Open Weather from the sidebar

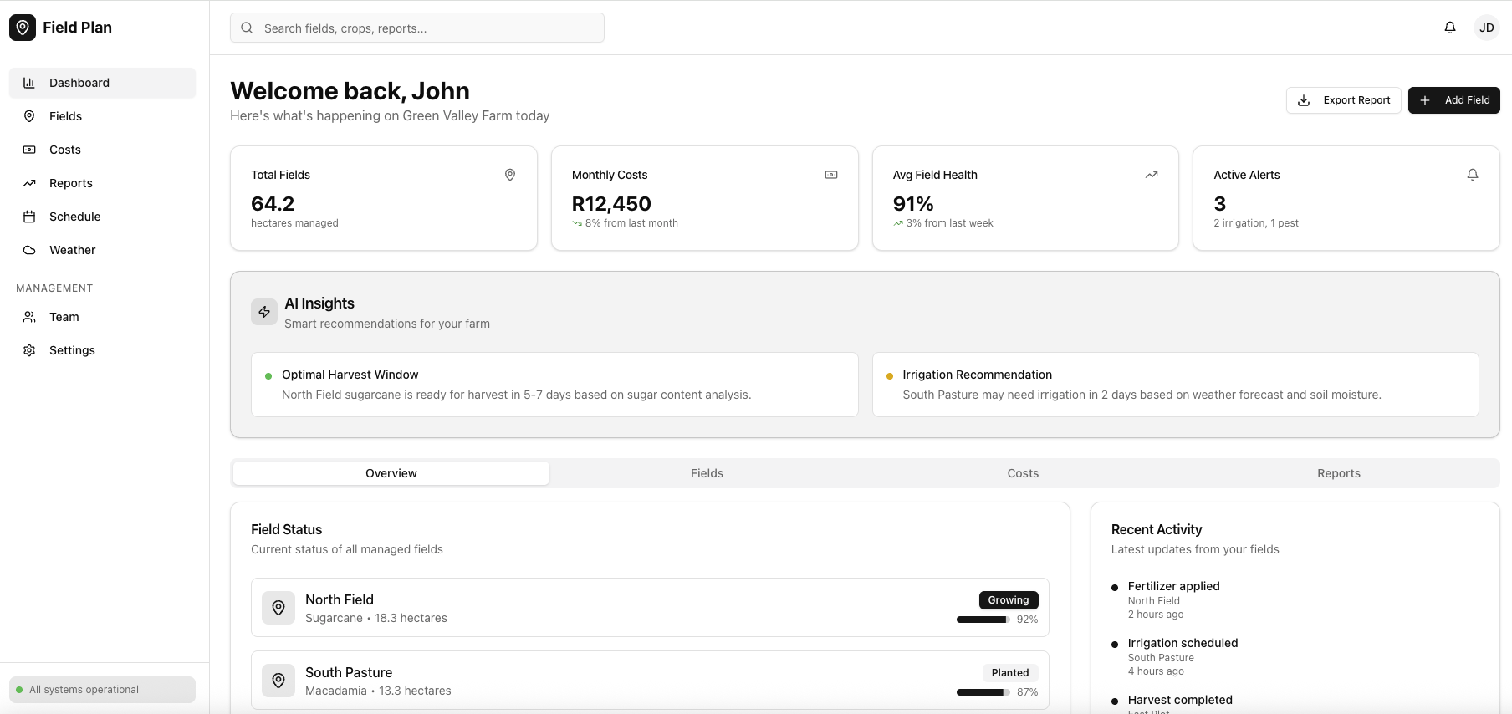72,250
